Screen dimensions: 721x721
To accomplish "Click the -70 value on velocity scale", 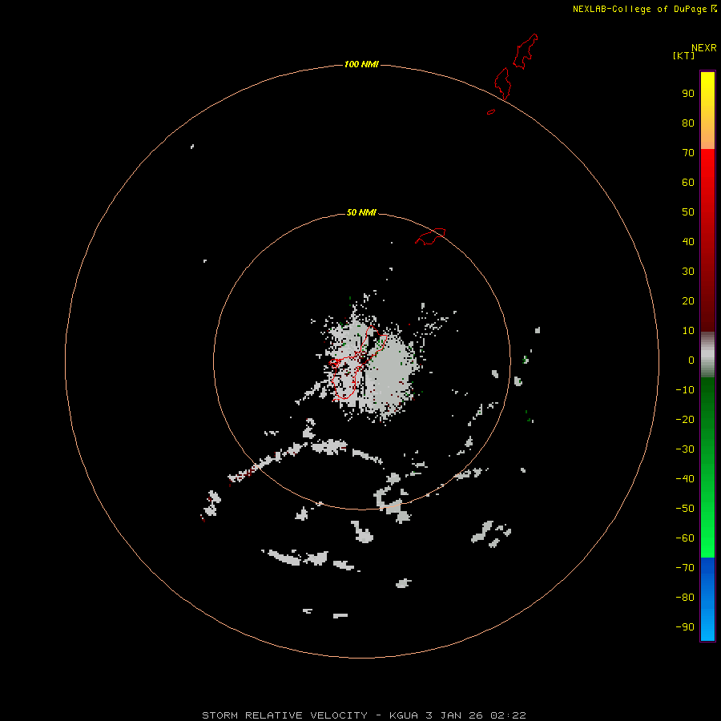I will pos(685,568).
